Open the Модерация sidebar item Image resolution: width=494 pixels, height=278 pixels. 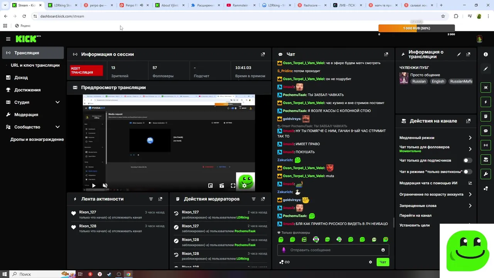point(33,115)
